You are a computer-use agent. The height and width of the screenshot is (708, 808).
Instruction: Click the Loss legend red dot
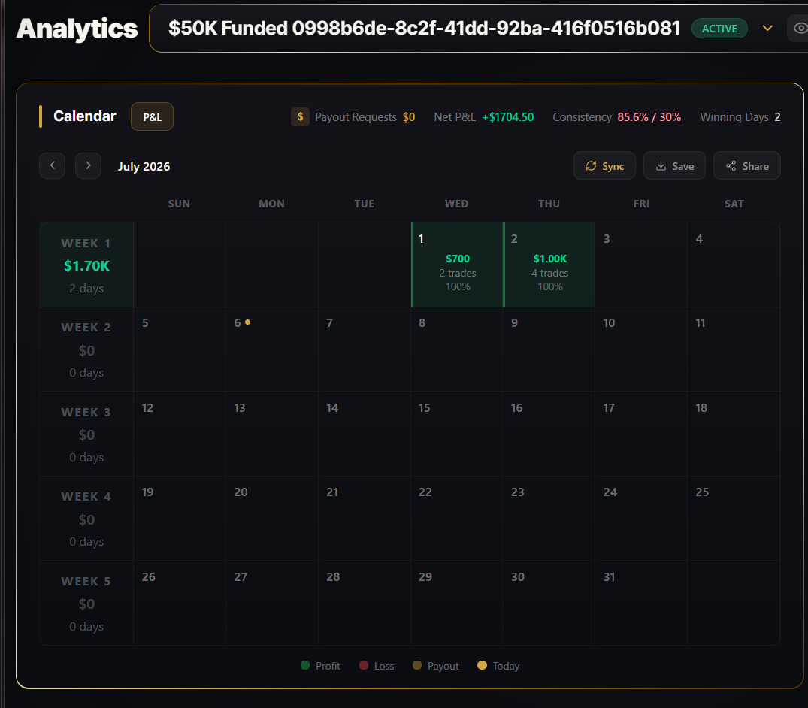pyautogui.click(x=364, y=665)
